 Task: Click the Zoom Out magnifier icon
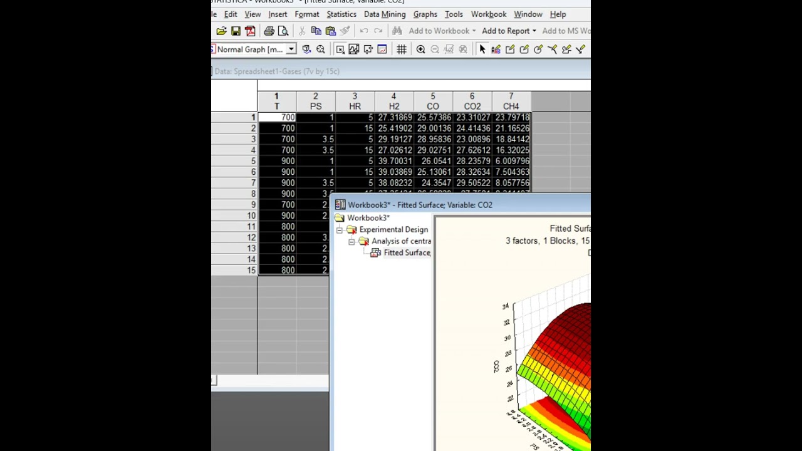(435, 49)
